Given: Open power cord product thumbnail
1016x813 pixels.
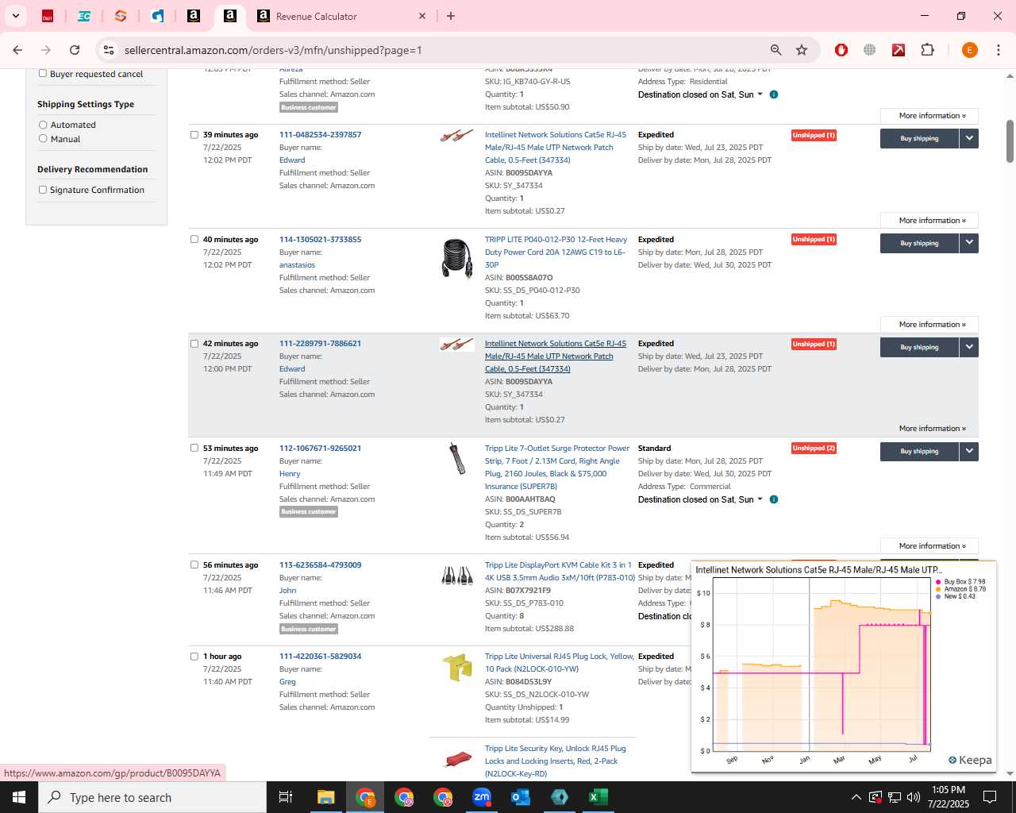Looking at the screenshot, I should coord(457,259).
